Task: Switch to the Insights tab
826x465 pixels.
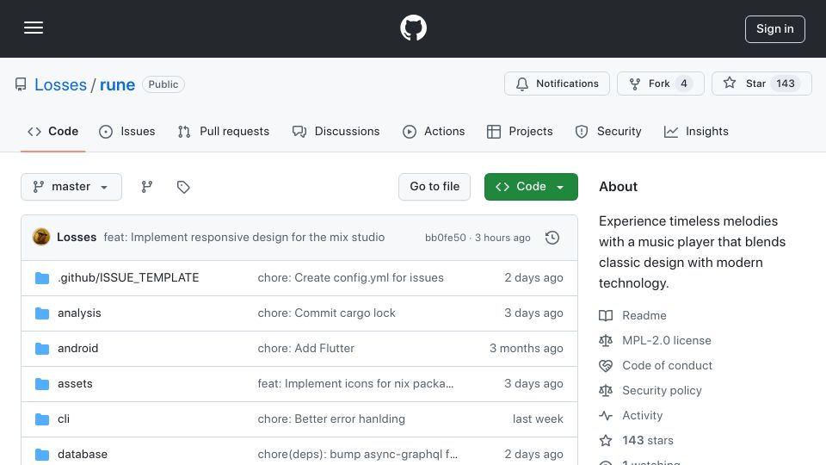Action: pyautogui.click(x=696, y=131)
